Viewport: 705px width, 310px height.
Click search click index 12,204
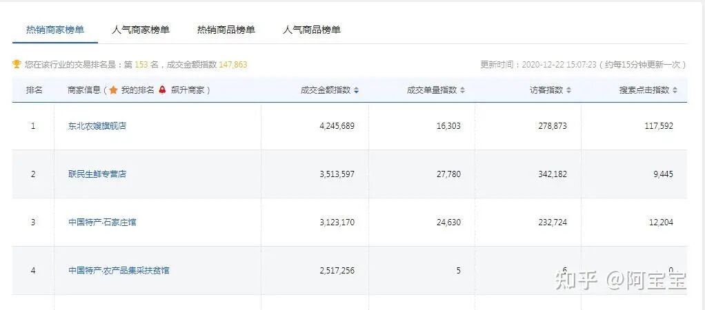tap(661, 222)
